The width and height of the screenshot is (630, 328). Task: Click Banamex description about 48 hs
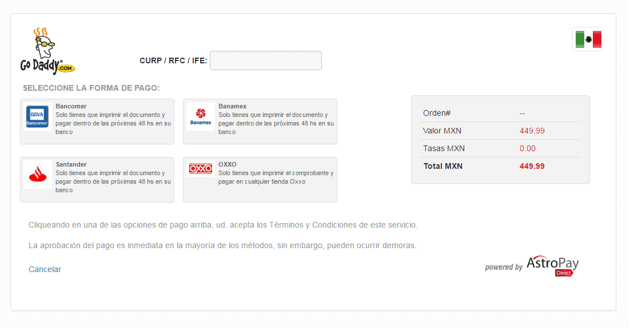pos(276,124)
